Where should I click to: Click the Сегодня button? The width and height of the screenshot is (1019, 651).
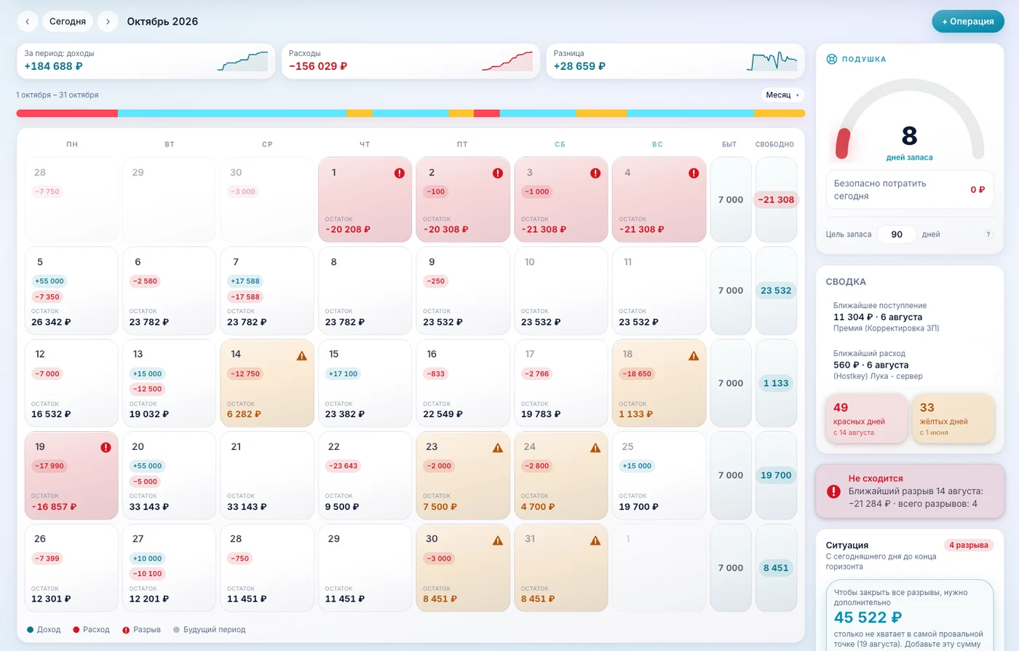click(68, 21)
